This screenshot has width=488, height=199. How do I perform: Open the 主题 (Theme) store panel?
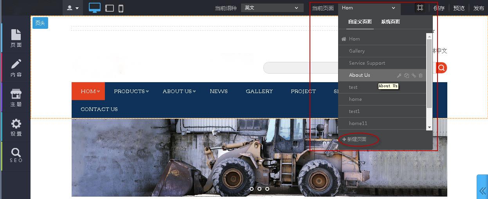[16, 97]
